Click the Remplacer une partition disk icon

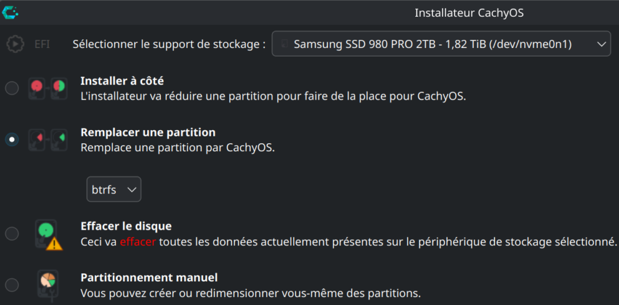click(x=47, y=139)
